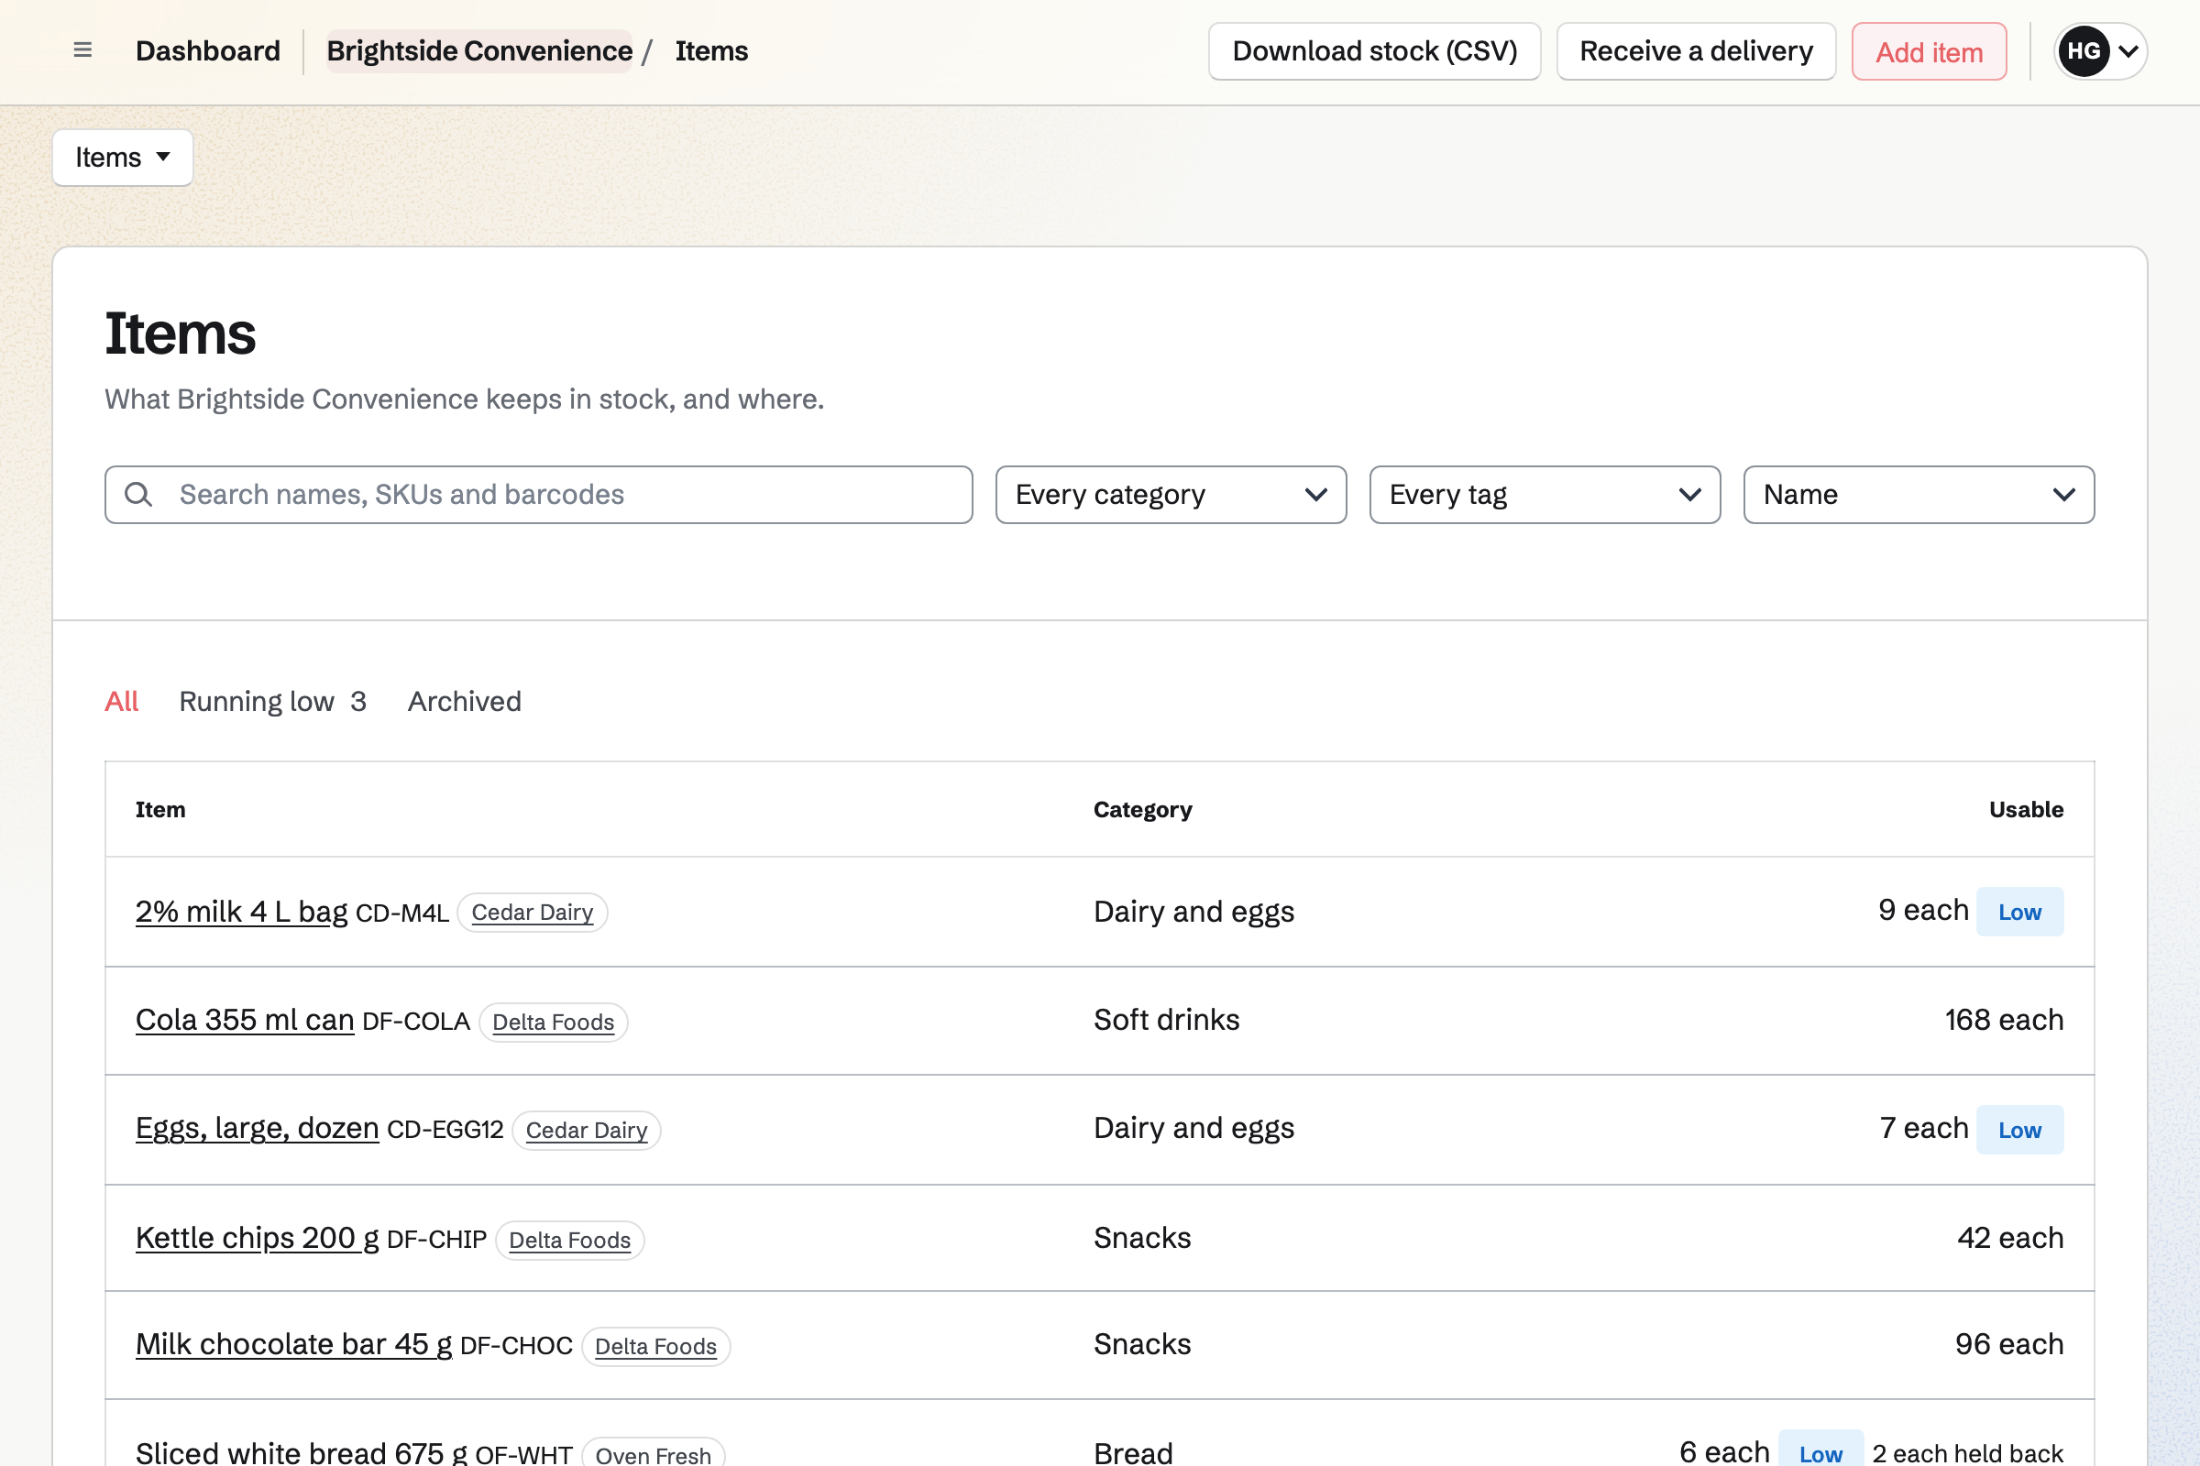
Task: Expand the account menu chevron
Action: [x=2128, y=51]
